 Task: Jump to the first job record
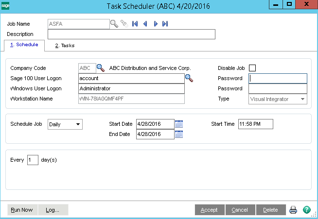pos(135,23)
